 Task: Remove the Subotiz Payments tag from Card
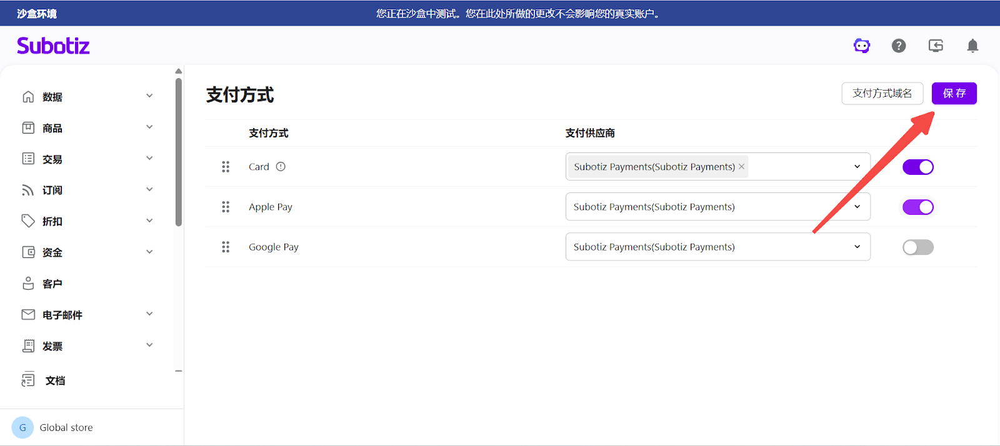coord(742,167)
